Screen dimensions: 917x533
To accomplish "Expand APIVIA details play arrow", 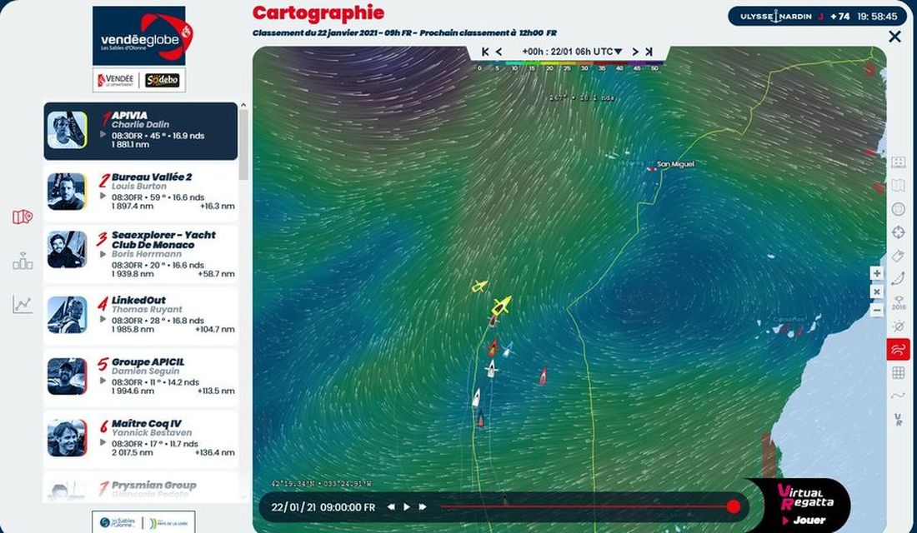I will coord(103,134).
